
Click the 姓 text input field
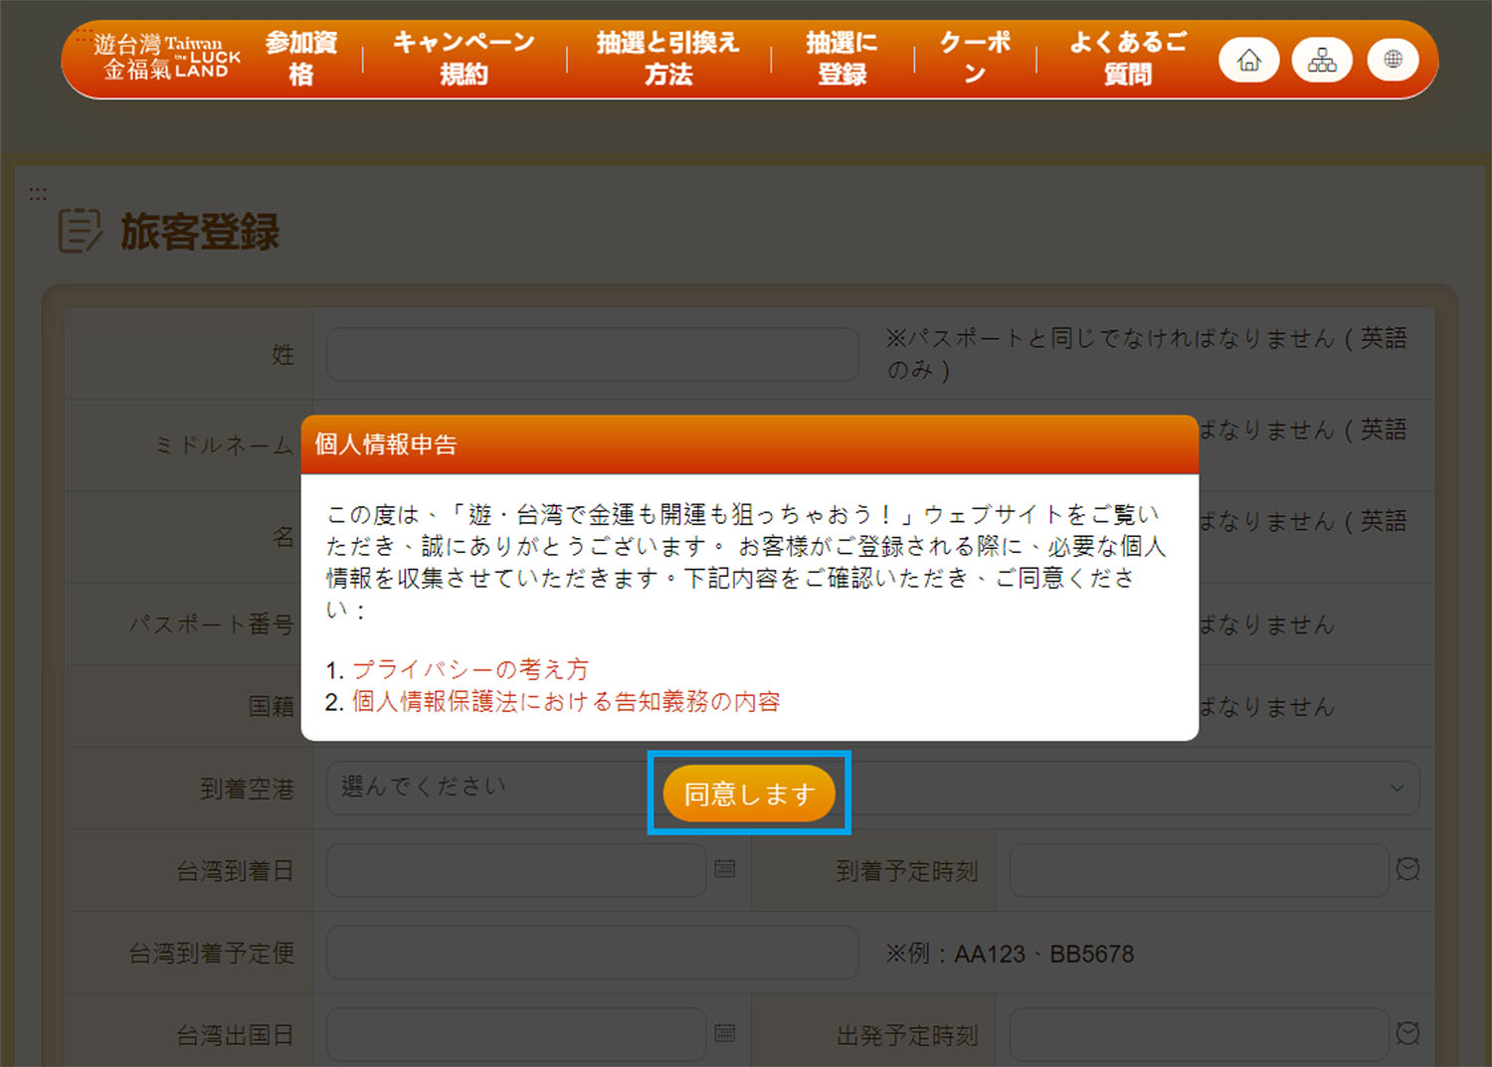592,355
